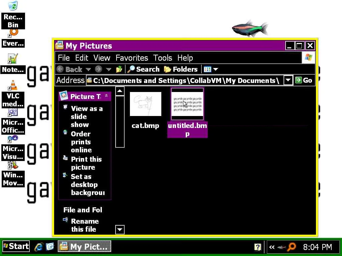This screenshot has height=256, width=342.
Task: Launch VLC media player shortcut
Action: (13, 94)
